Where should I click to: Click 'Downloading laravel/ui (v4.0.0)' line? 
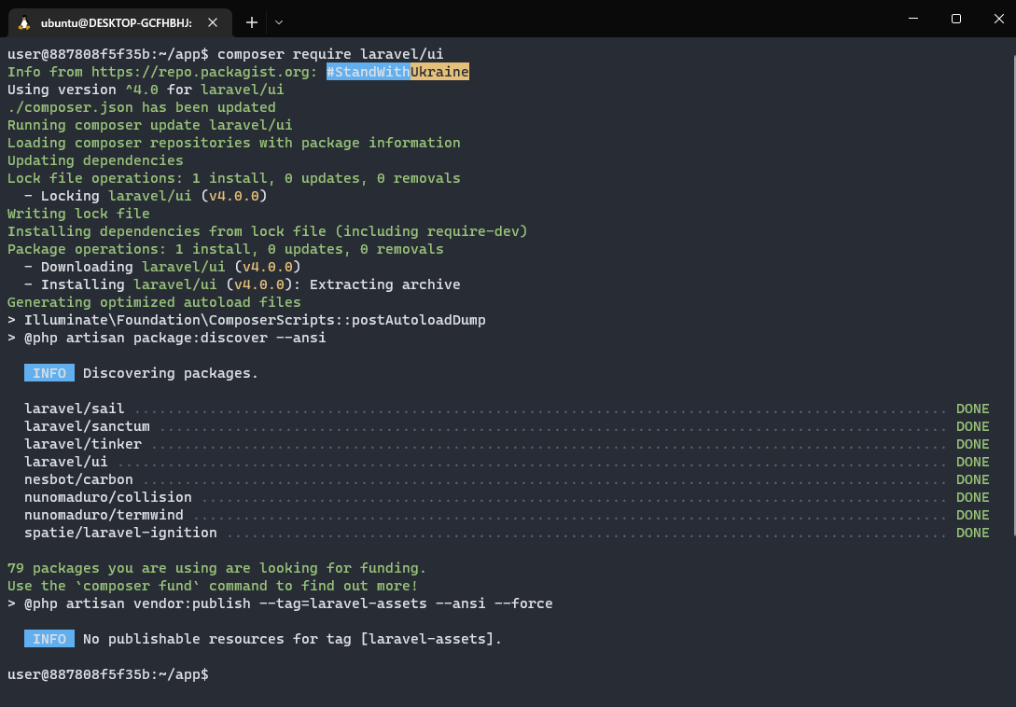coord(162,267)
